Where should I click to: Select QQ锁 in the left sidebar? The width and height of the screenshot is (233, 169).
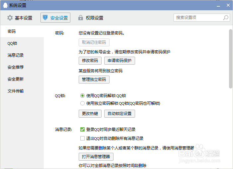(x=22, y=43)
